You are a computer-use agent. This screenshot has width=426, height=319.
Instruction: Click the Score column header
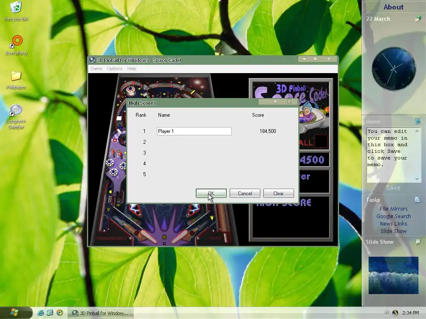(x=258, y=115)
